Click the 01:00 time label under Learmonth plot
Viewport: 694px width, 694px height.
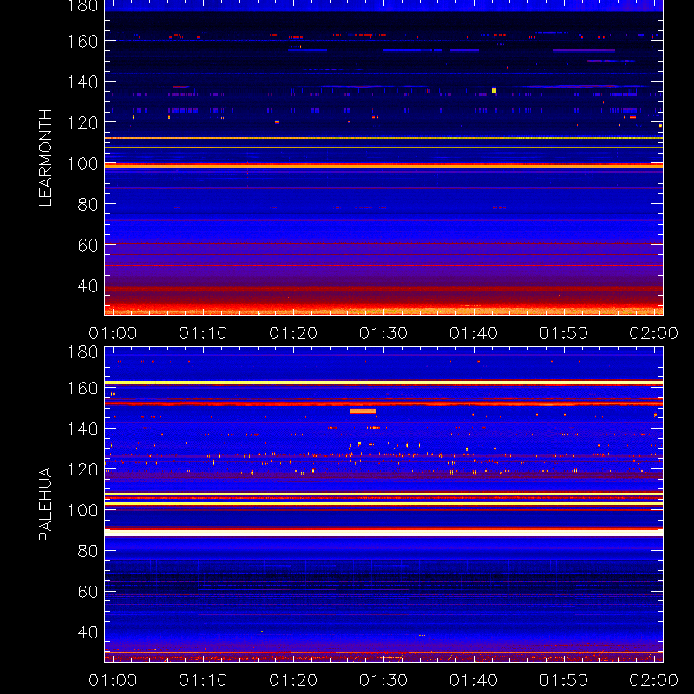(x=113, y=333)
